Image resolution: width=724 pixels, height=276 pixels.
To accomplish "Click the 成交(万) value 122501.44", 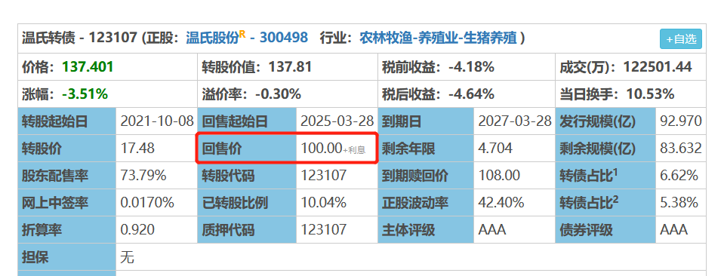I will pyautogui.click(x=658, y=67).
